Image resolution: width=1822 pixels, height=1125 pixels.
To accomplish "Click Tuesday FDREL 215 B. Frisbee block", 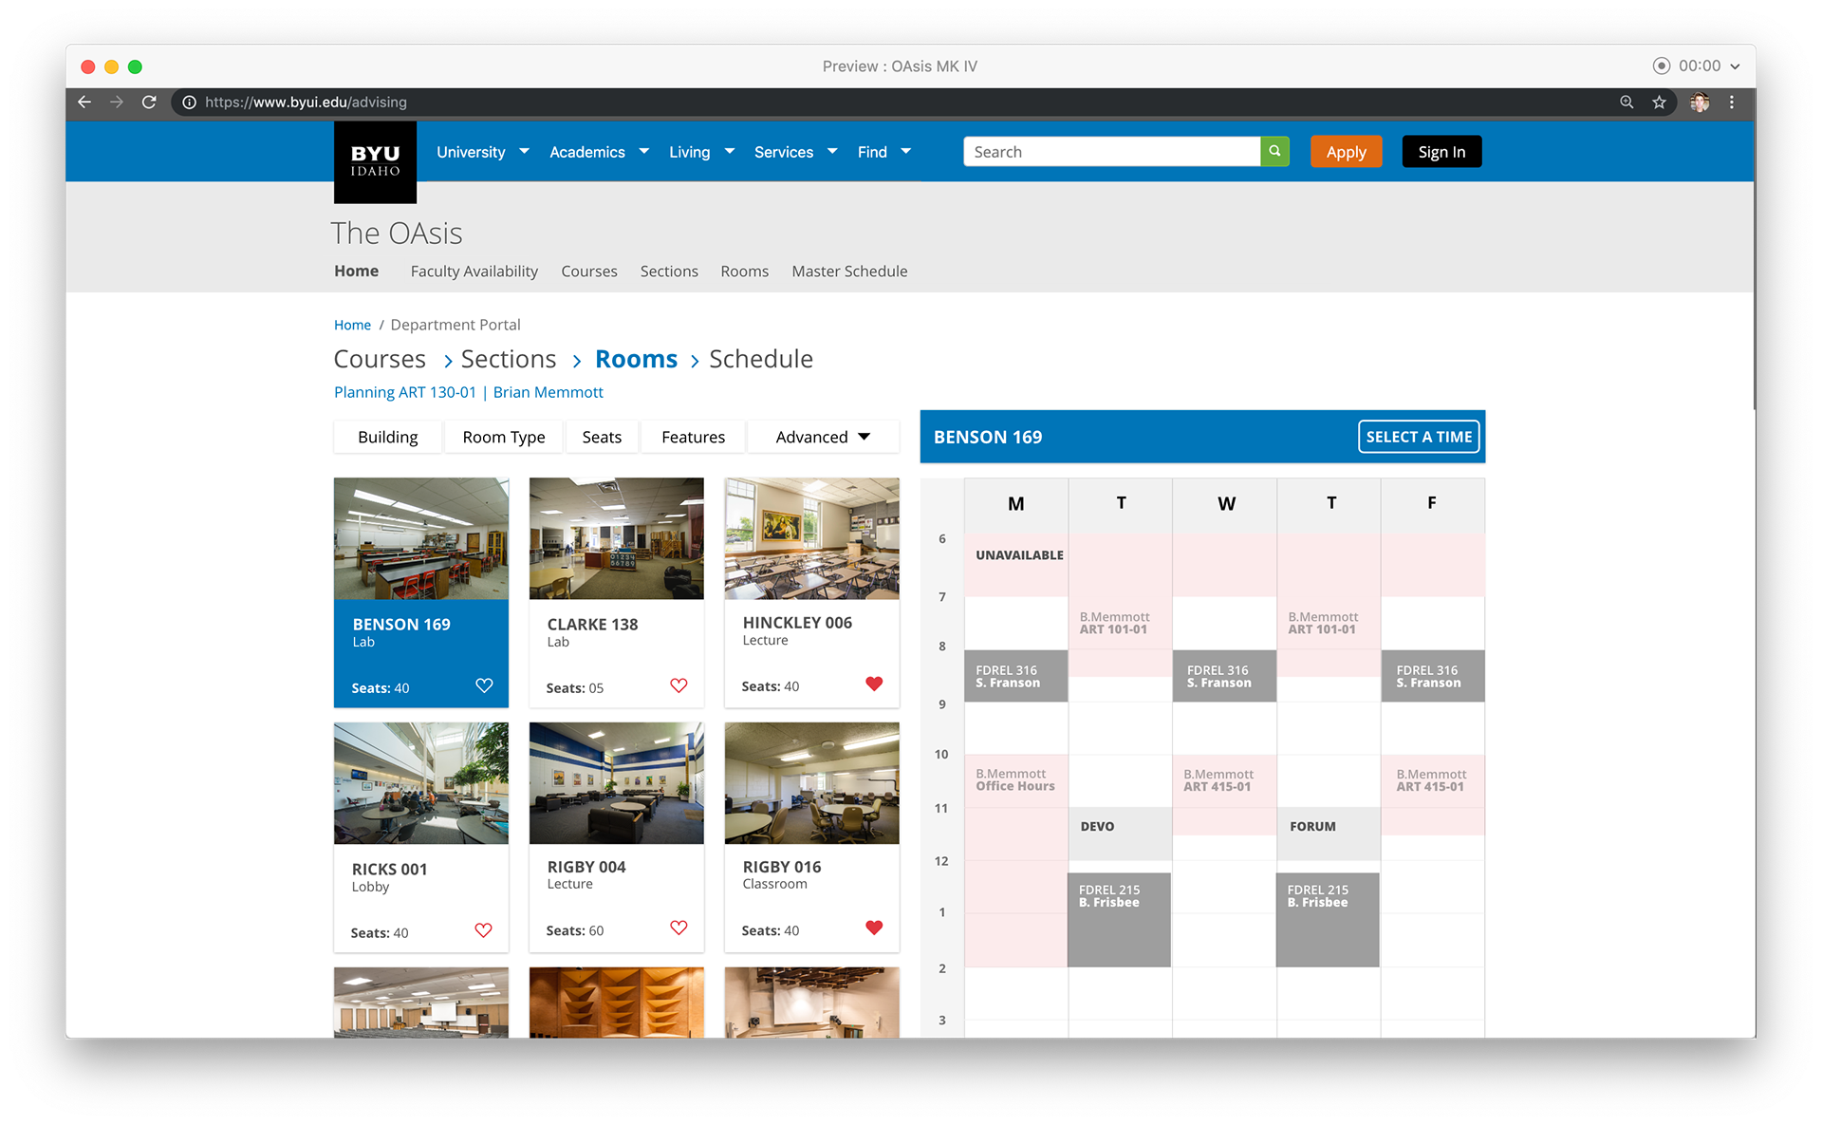I will coord(1119,920).
